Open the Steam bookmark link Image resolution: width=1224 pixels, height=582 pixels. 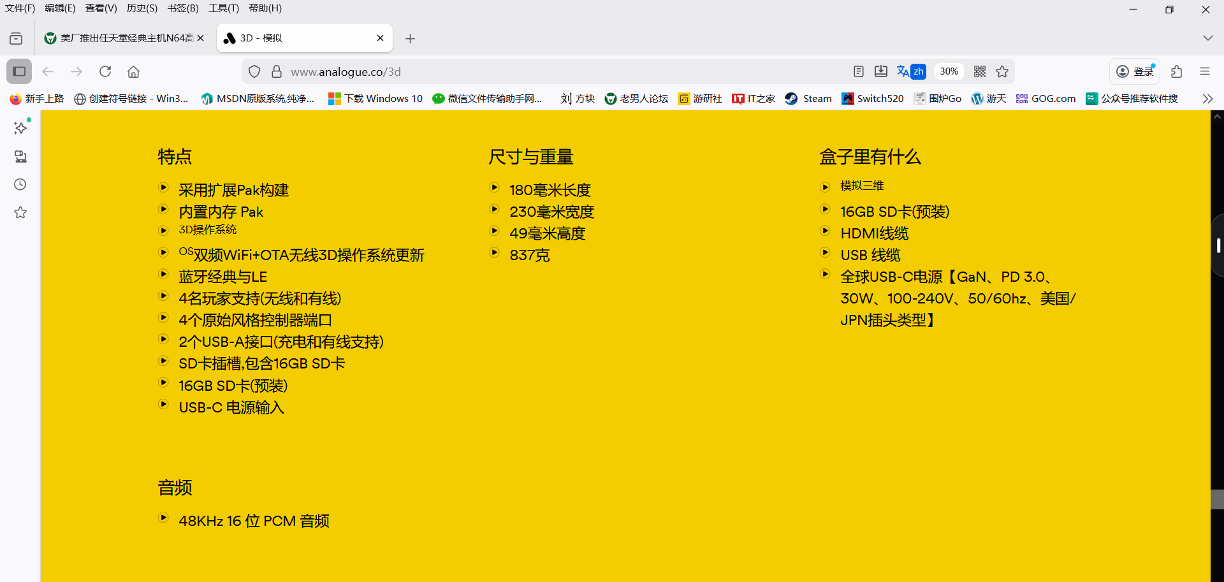click(808, 99)
